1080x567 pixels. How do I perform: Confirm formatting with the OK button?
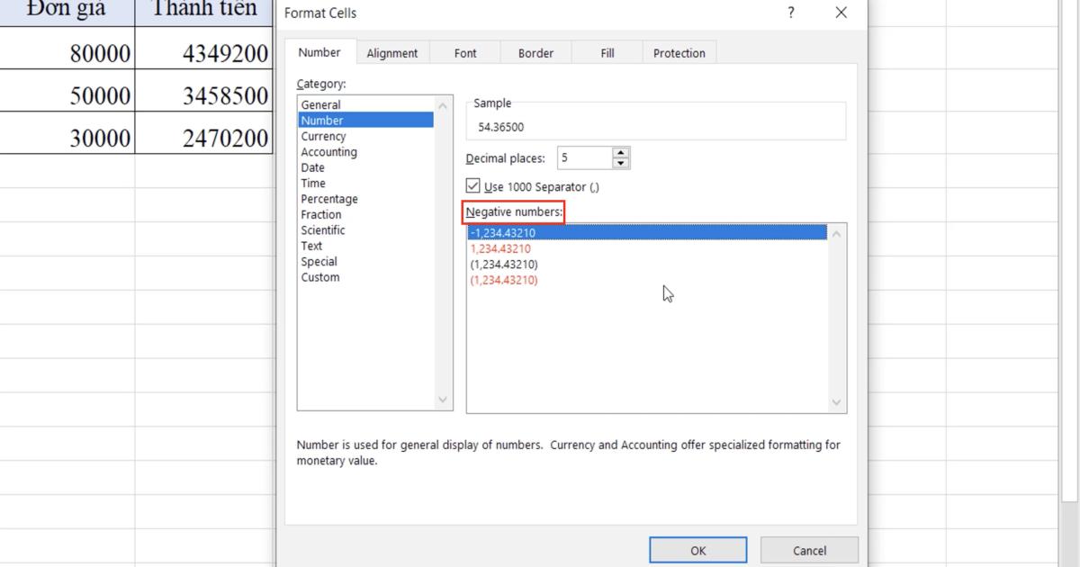coord(697,550)
